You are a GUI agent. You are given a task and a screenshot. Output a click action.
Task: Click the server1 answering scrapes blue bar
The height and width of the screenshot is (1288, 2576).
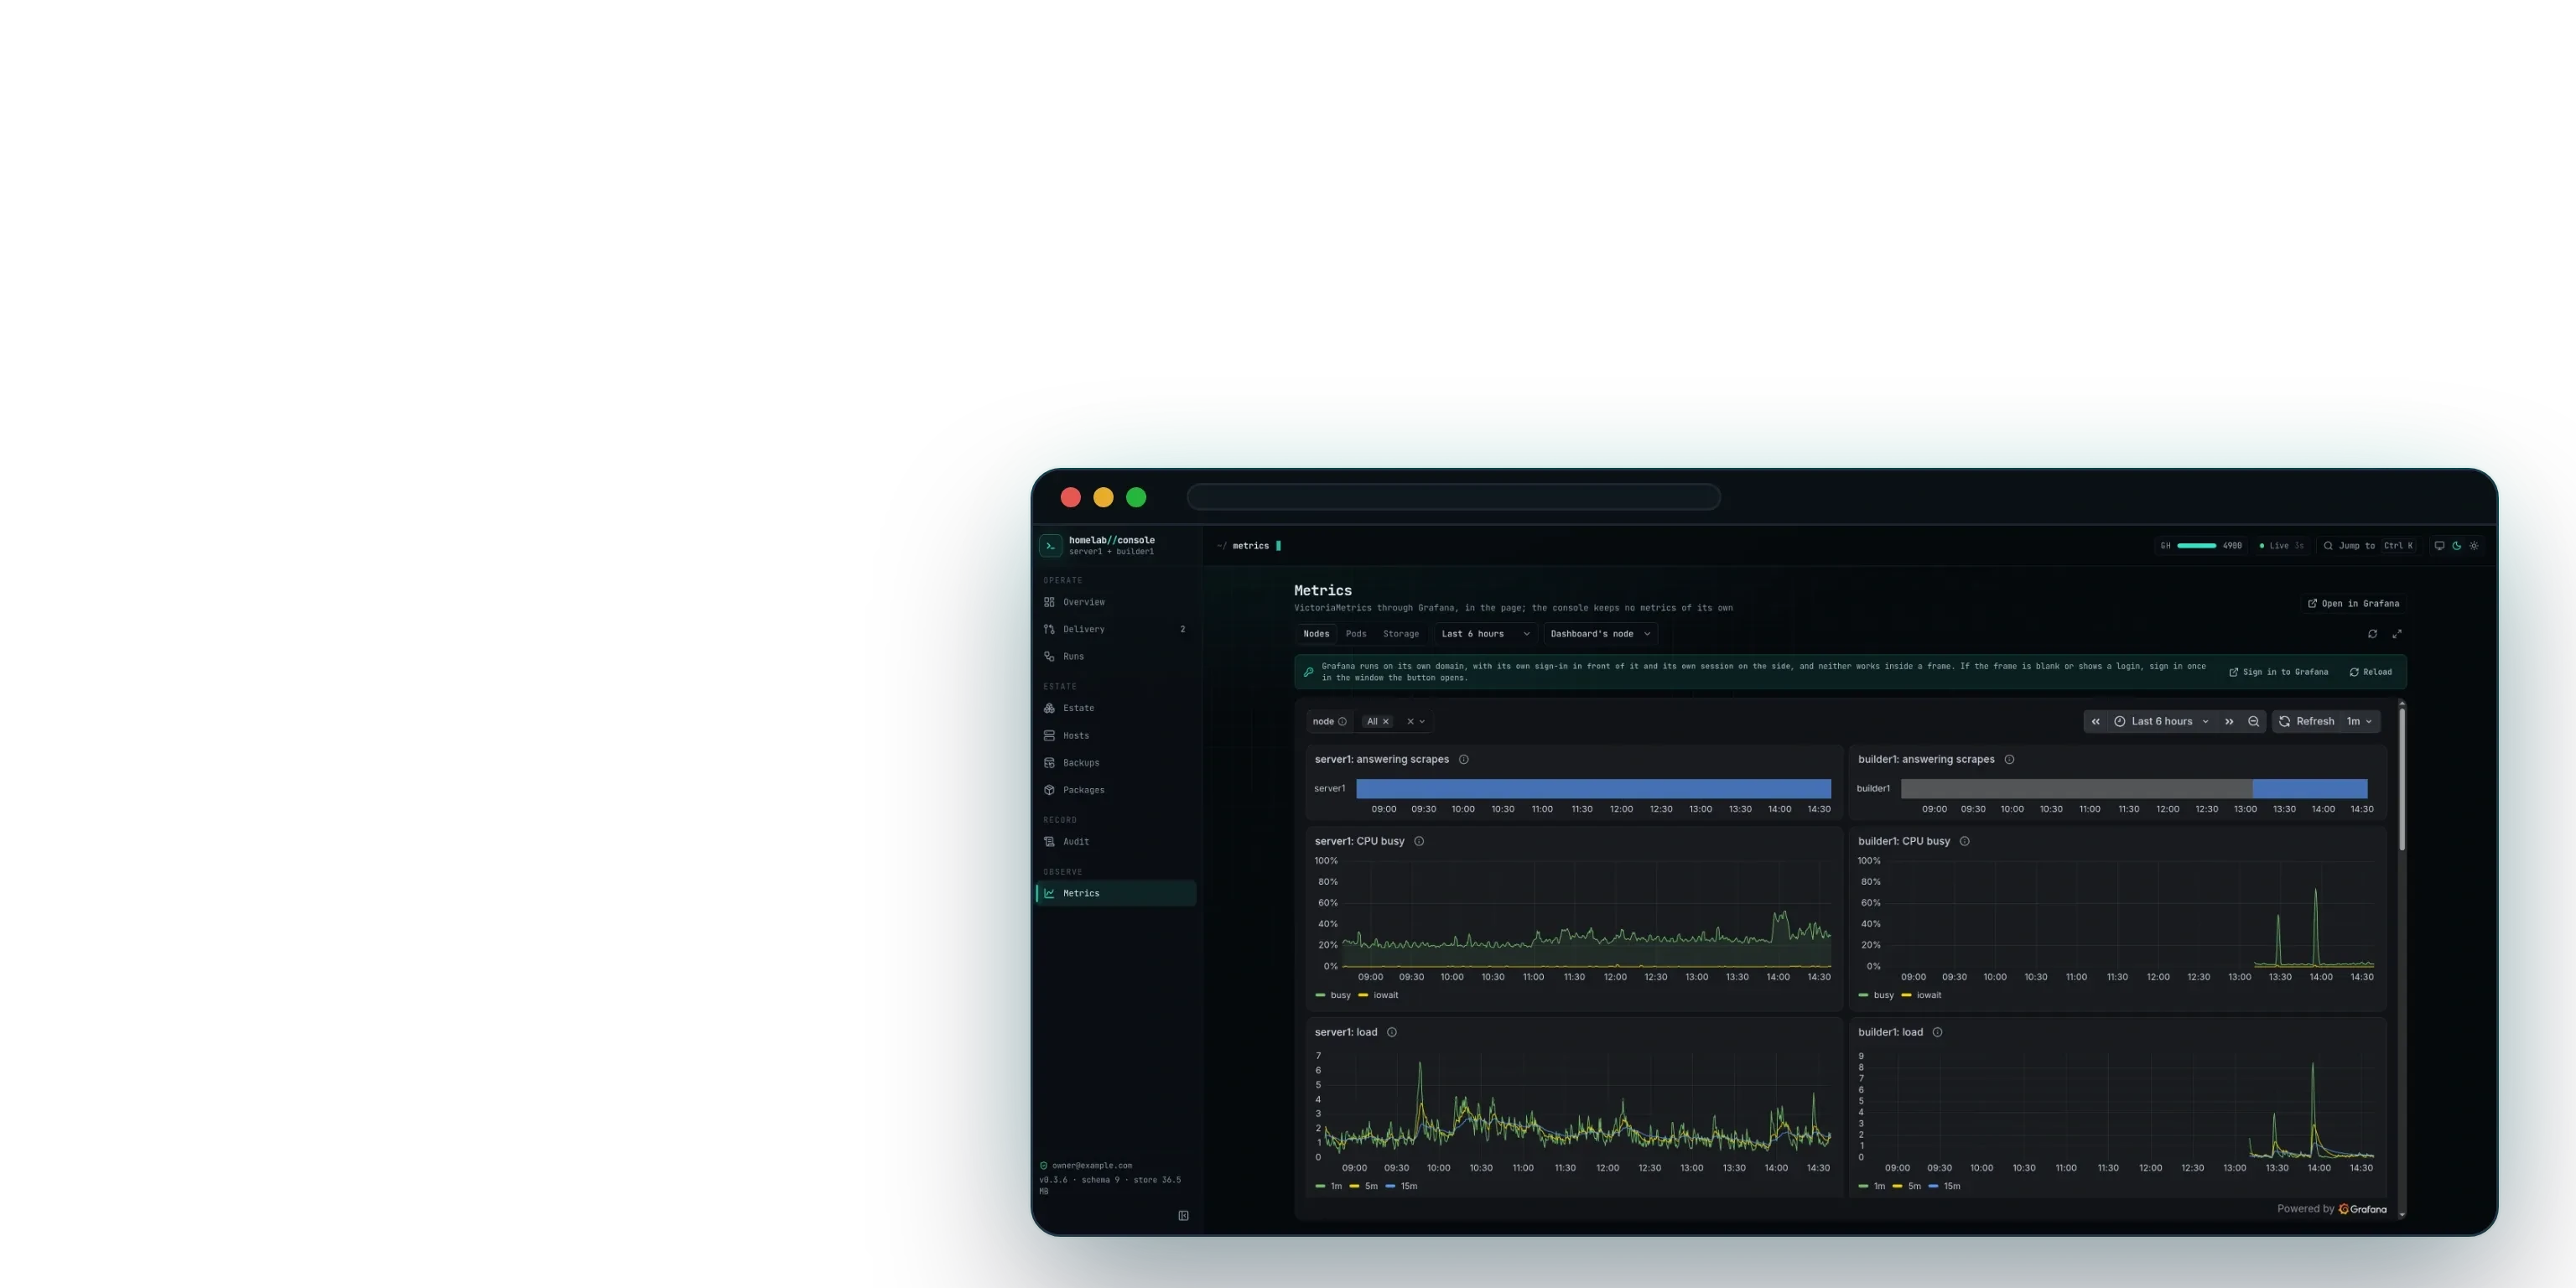click(x=1594, y=789)
